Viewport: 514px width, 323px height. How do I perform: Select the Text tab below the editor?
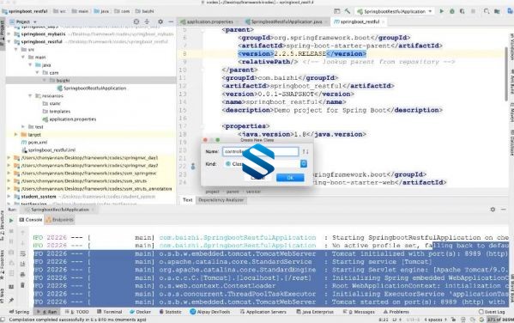[188, 200]
